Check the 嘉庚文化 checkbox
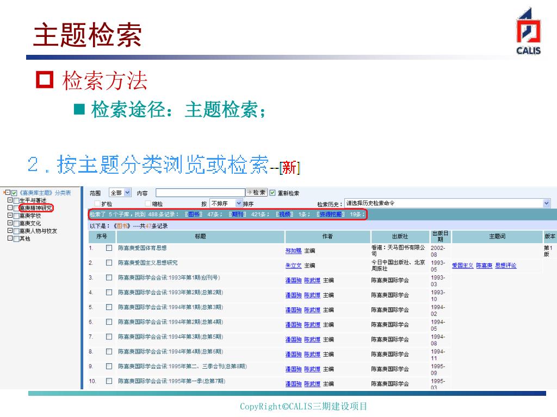This screenshot has height=417, width=557. tap(16, 223)
